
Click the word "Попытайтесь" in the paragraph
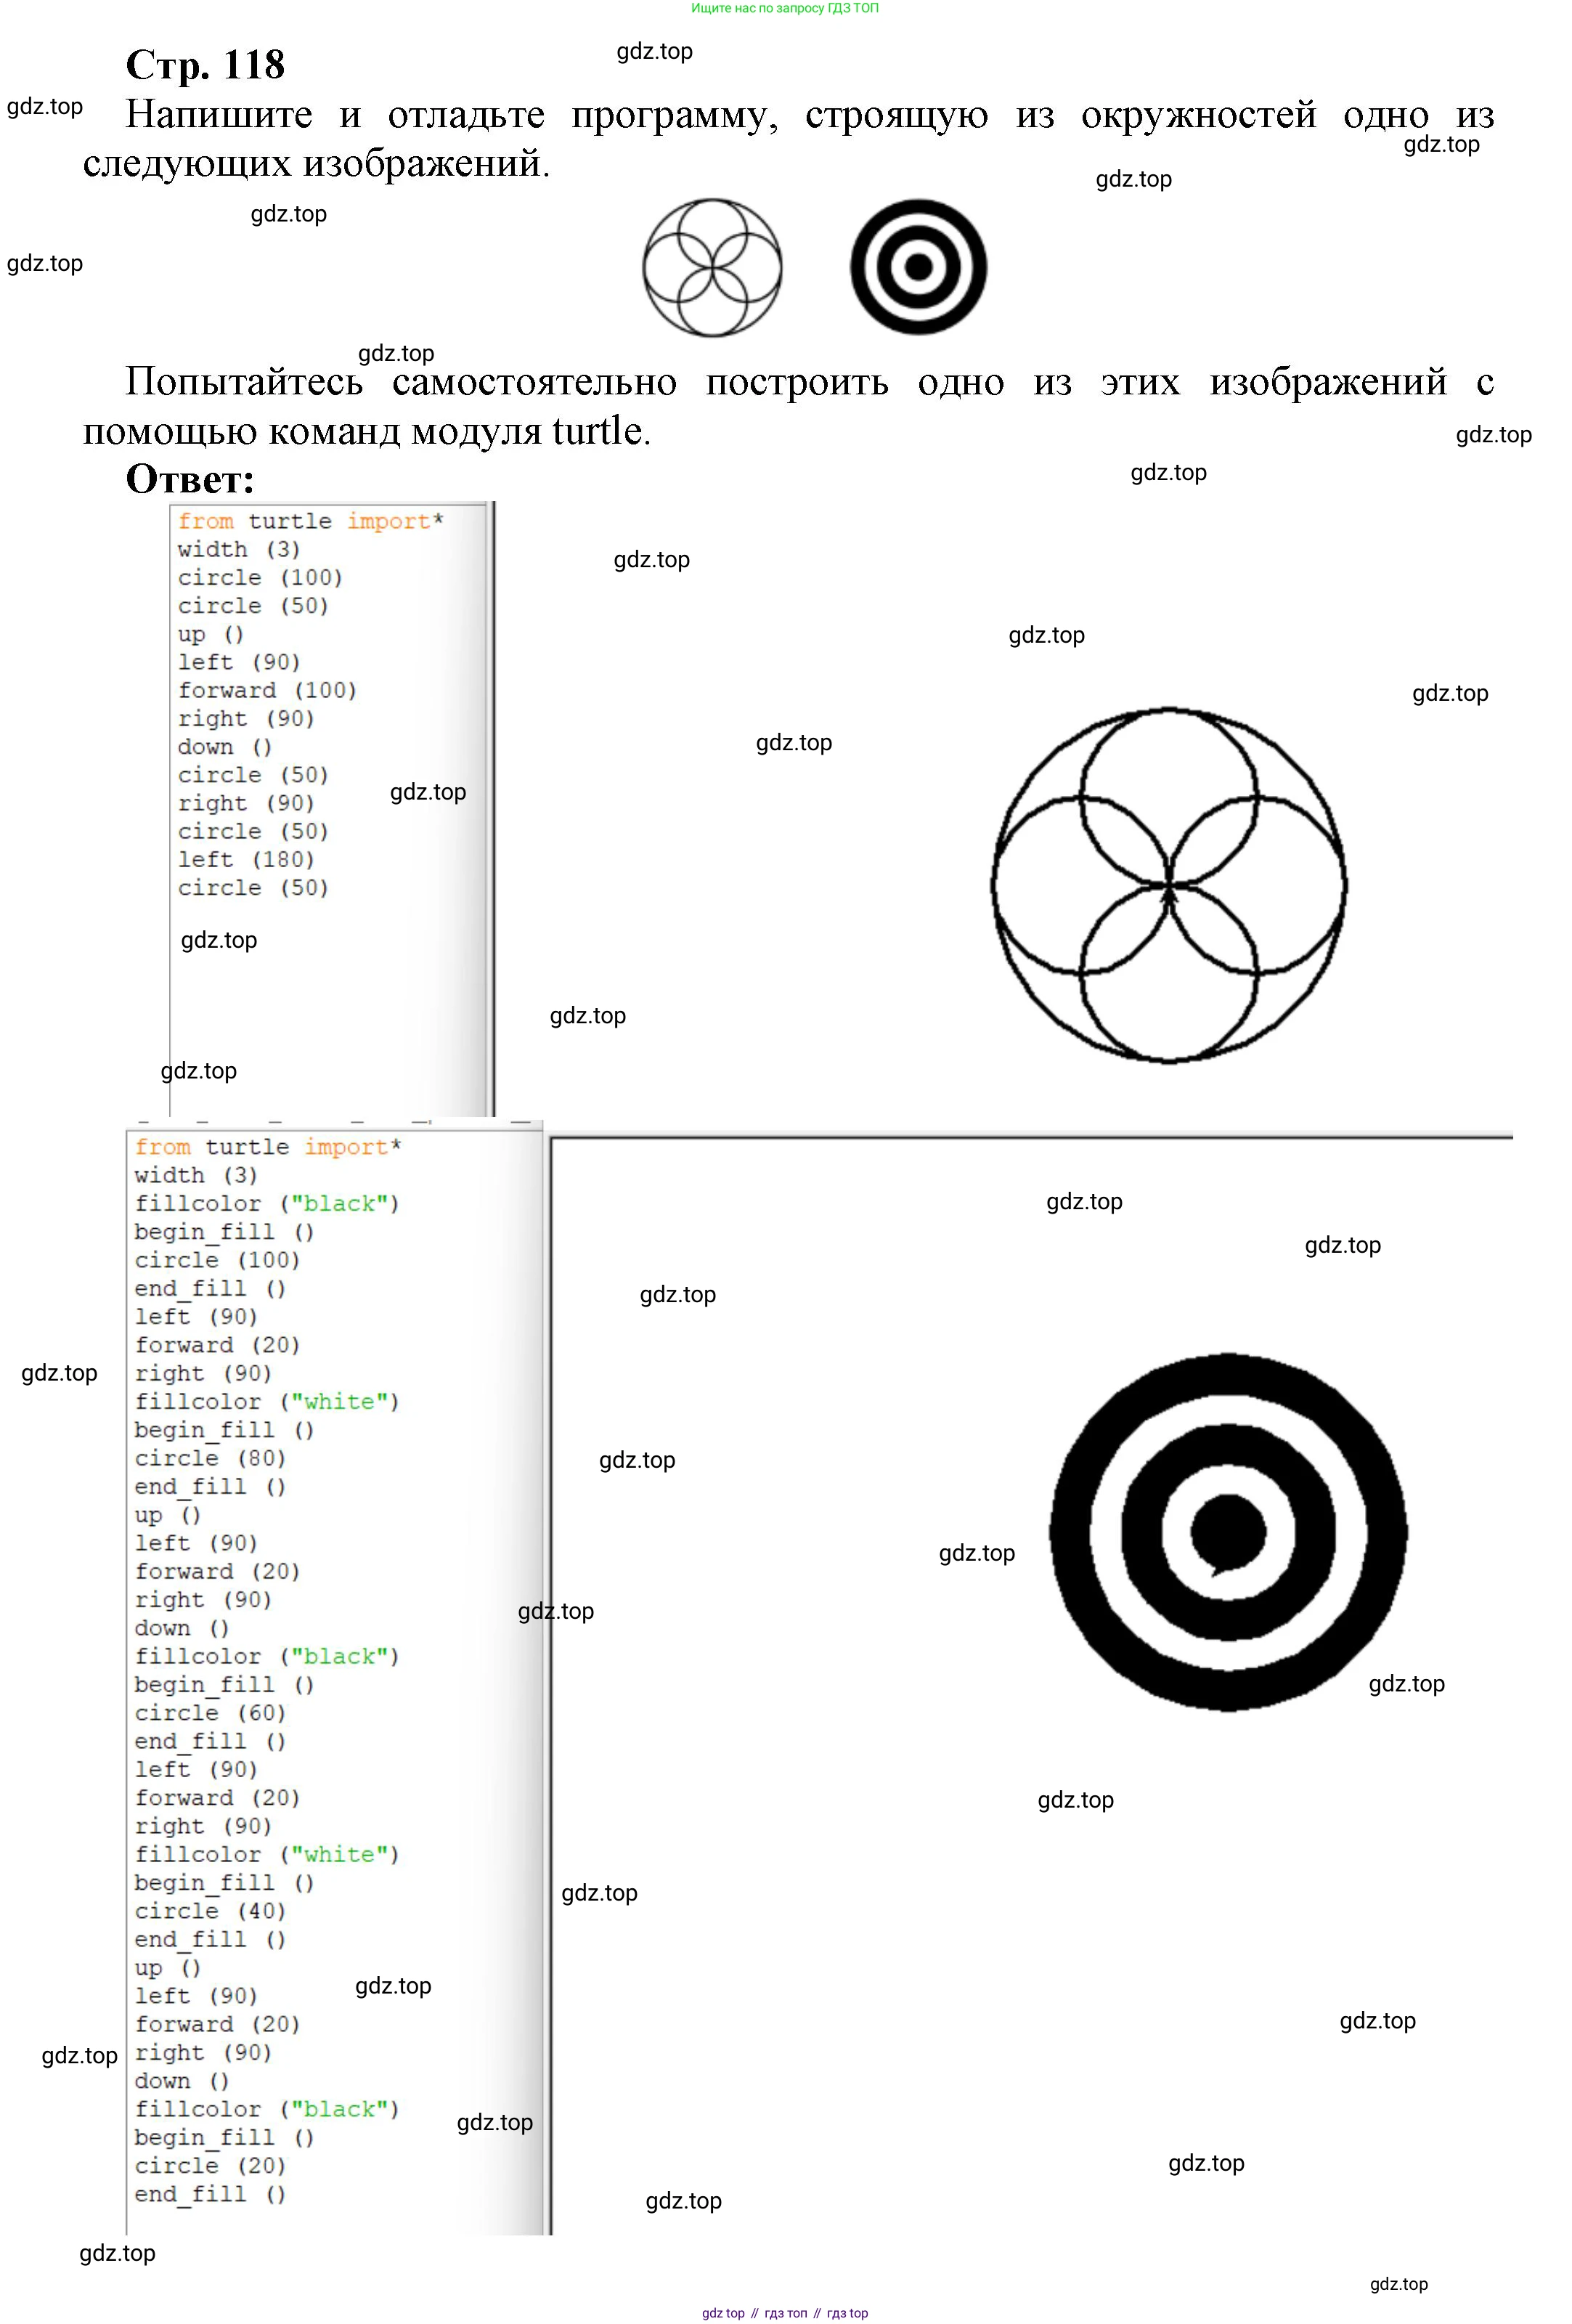click(x=244, y=382)
